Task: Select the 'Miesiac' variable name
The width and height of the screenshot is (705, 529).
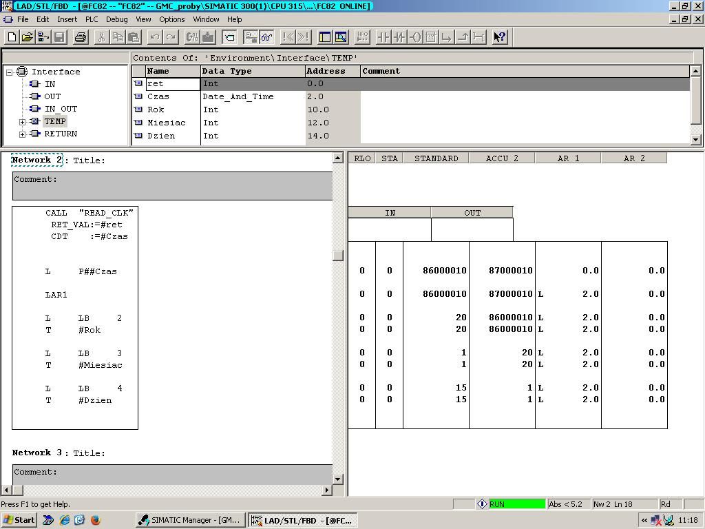Action: [167, 123]
